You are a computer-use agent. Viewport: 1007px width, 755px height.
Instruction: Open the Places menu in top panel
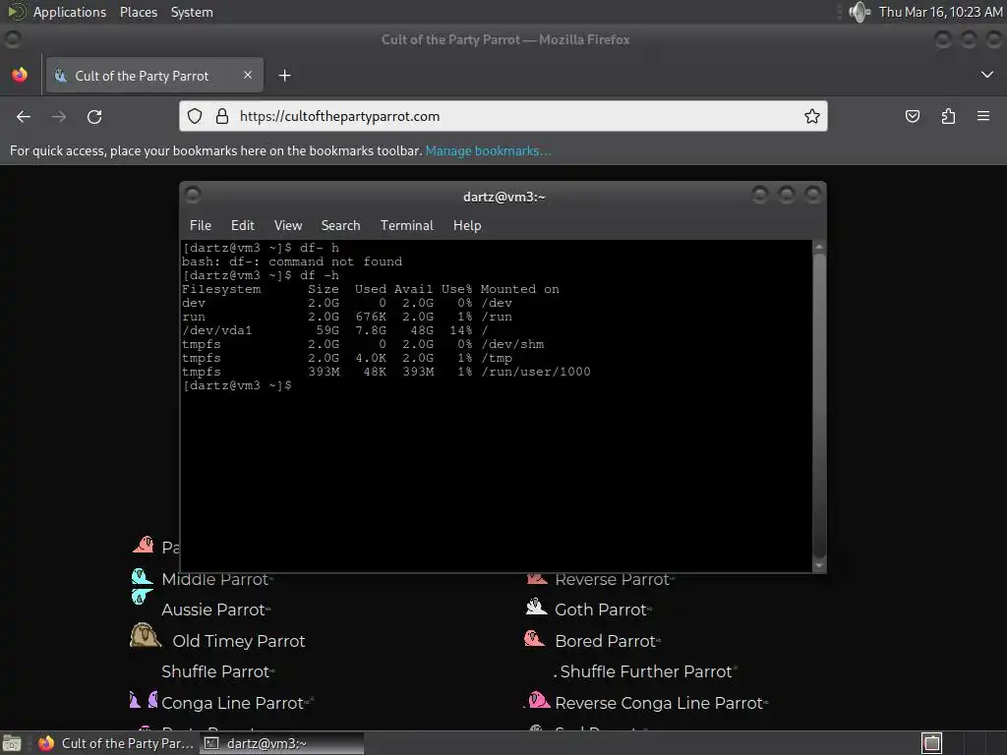(x=139, y=12)
